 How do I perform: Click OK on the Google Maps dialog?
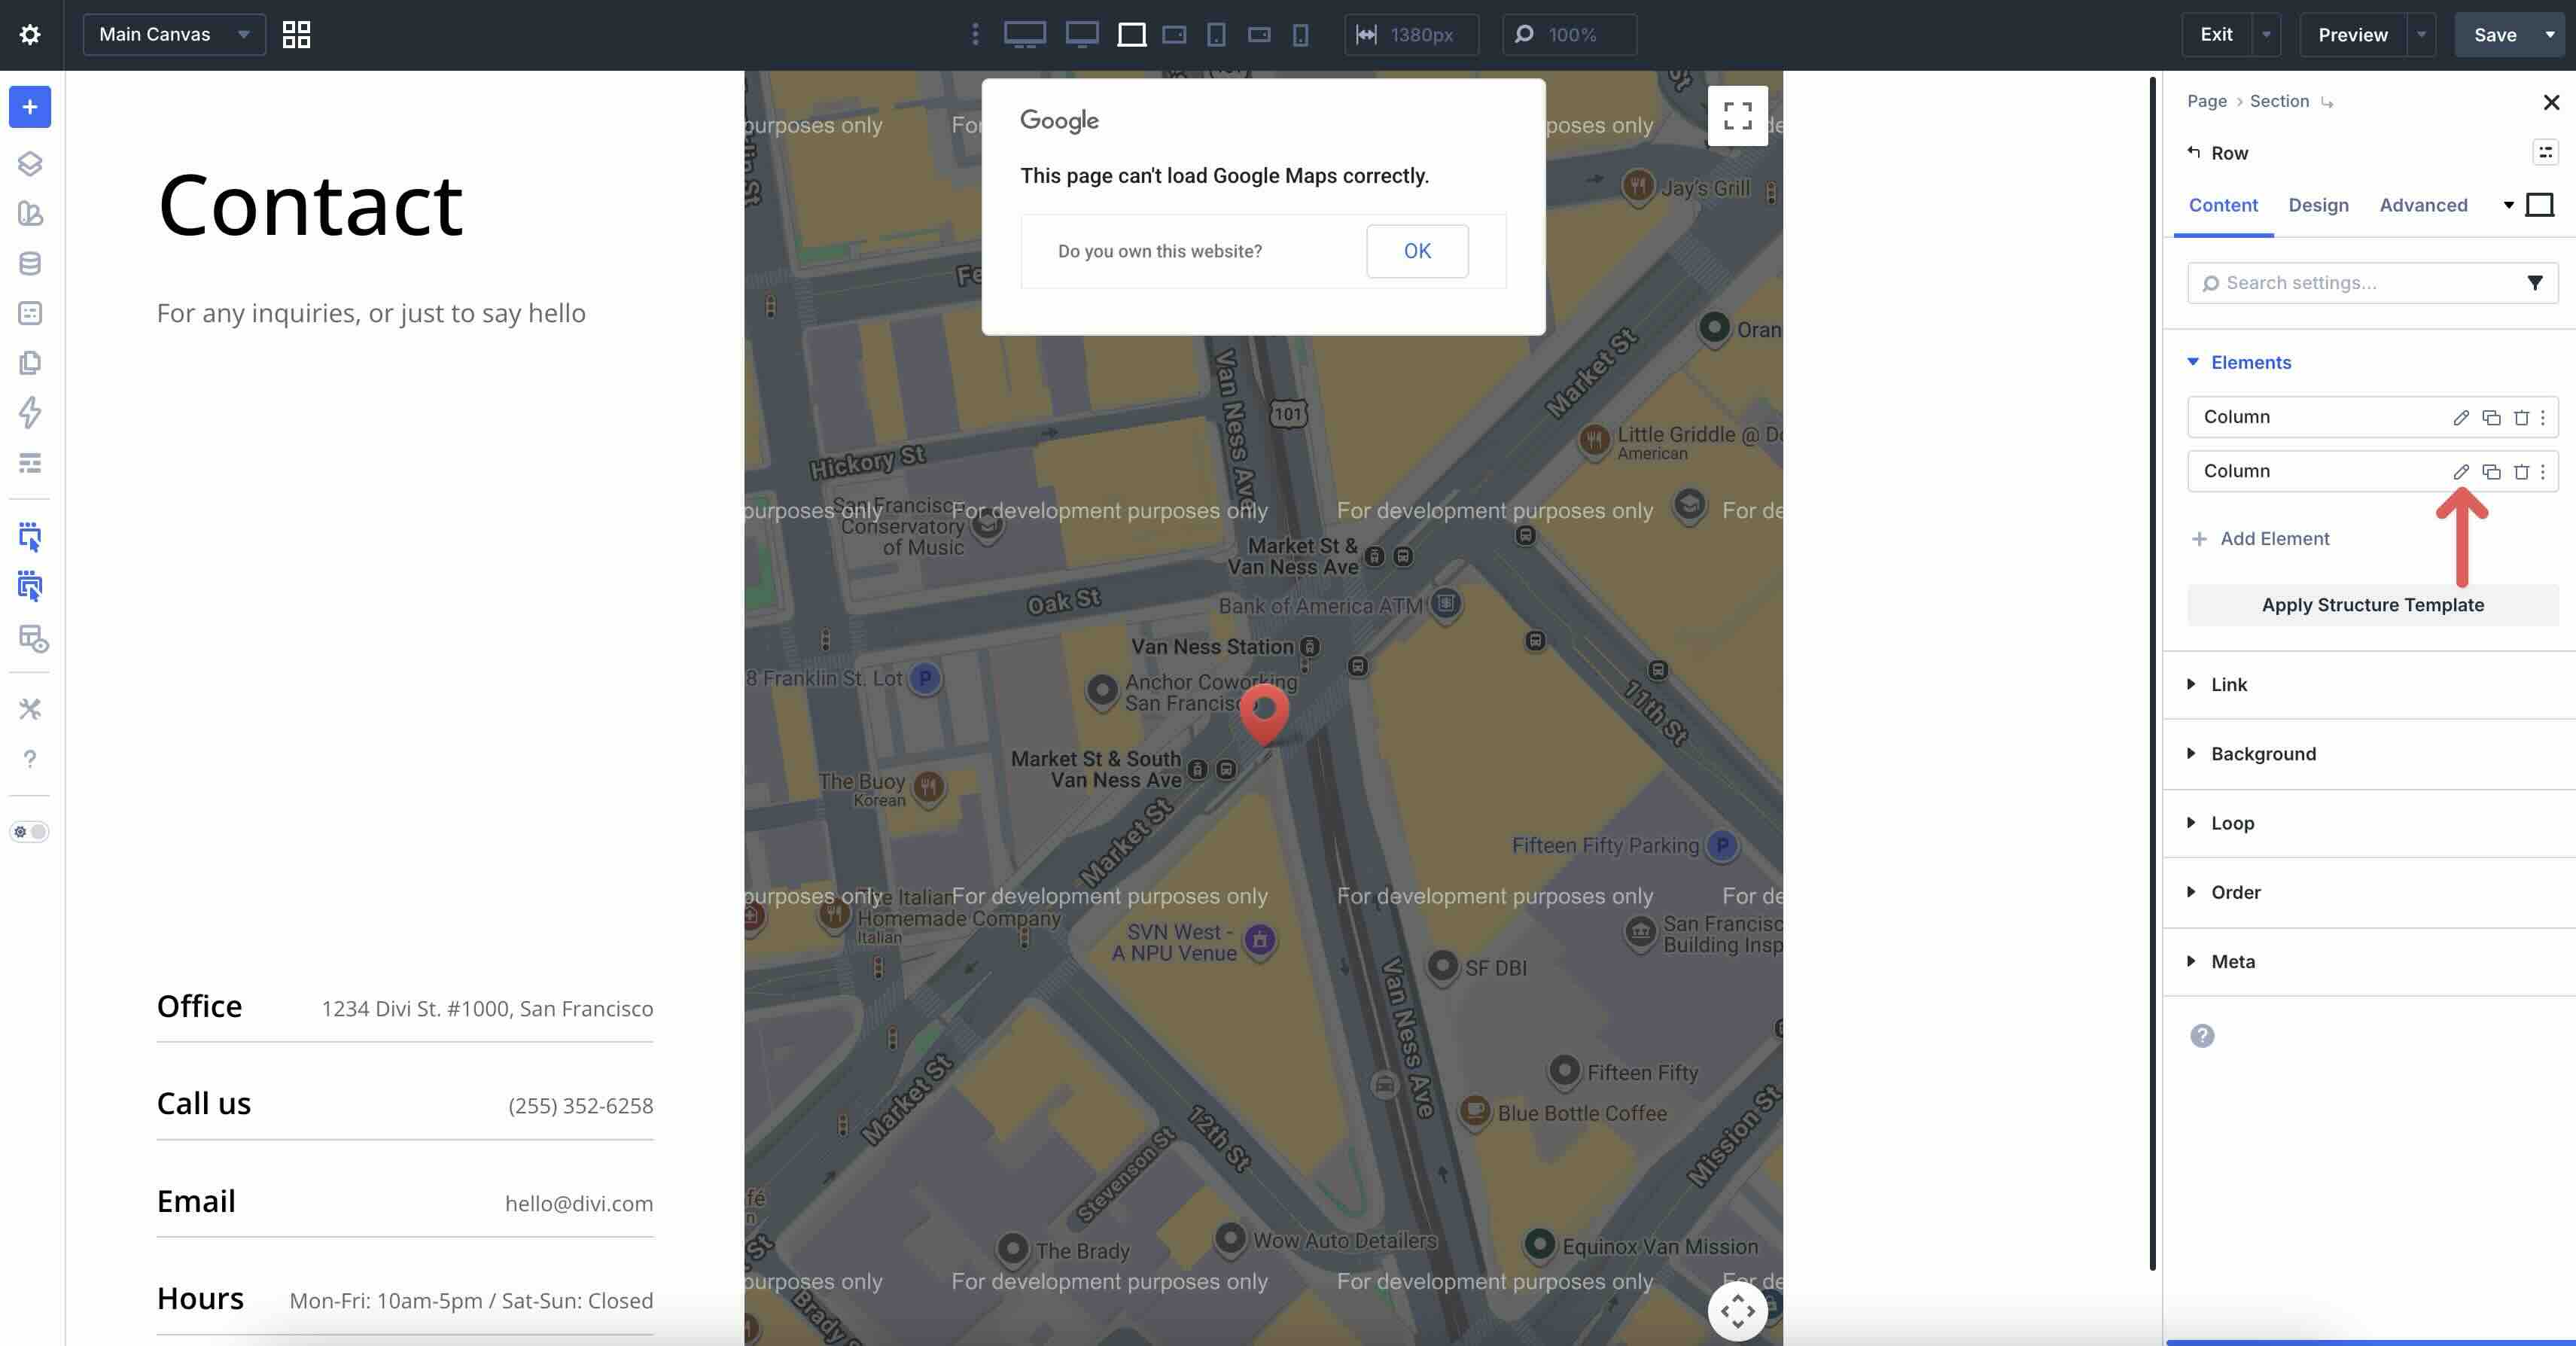1416,251
